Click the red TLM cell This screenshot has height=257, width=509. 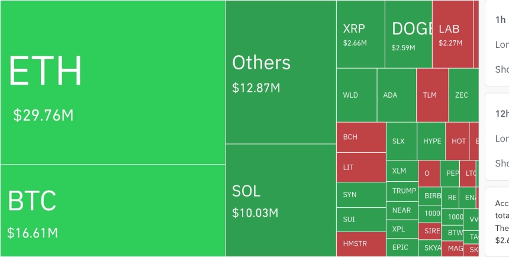point(433,95)
